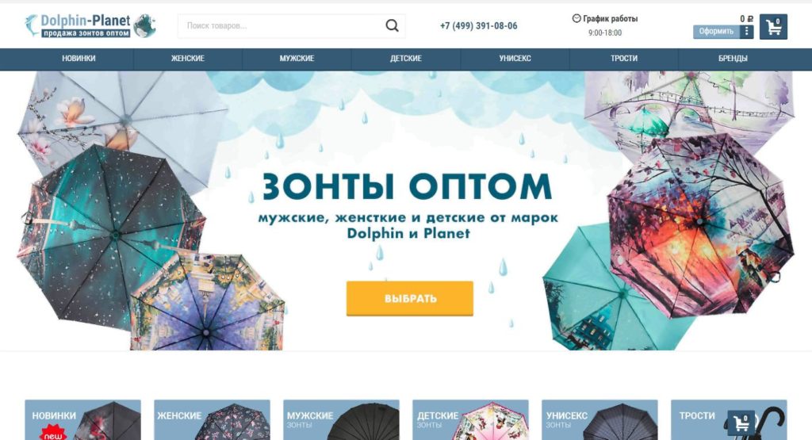
Task: Focus the Поиск товаров search field
Action: [282, 25]
